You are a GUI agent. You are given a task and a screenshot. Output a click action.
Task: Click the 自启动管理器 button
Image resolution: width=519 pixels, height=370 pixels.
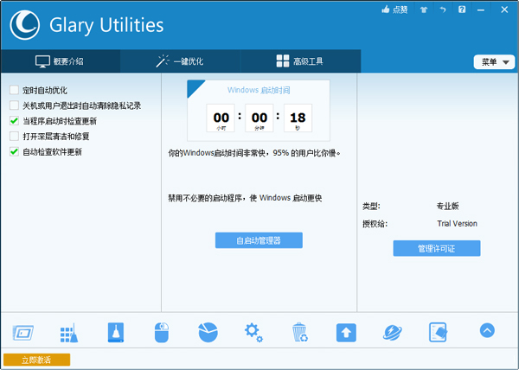pos(259,240)
